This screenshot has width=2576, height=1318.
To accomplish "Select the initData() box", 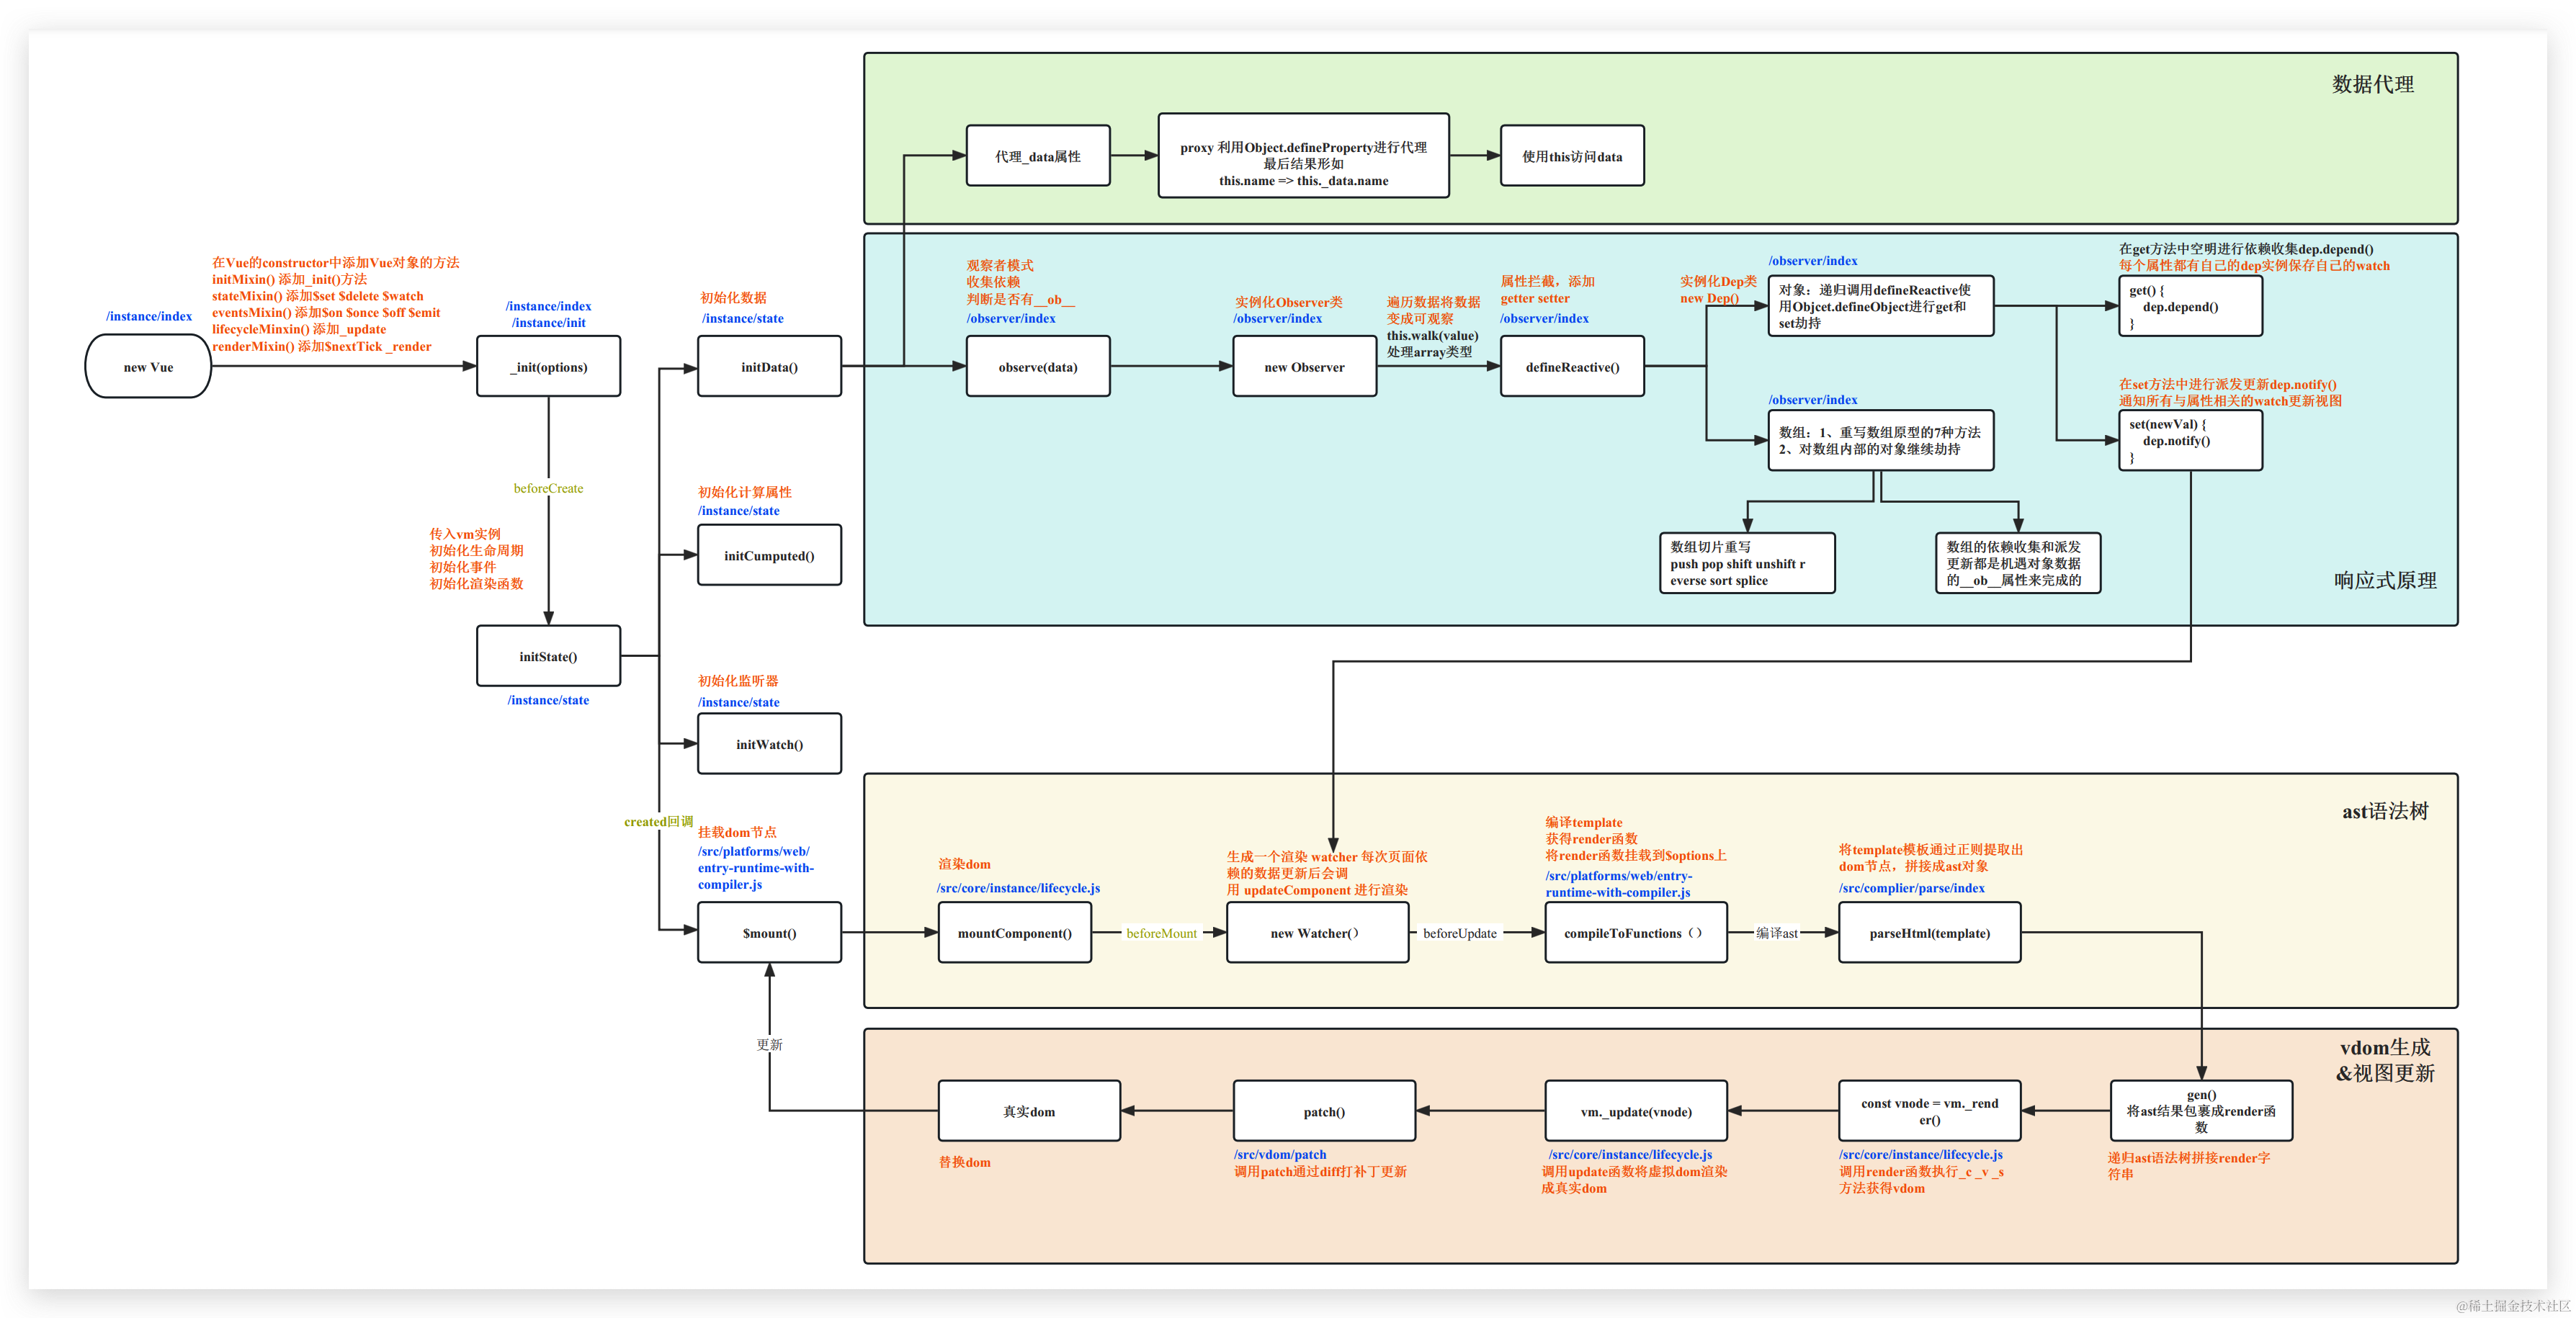I will (x=769, y=367).
